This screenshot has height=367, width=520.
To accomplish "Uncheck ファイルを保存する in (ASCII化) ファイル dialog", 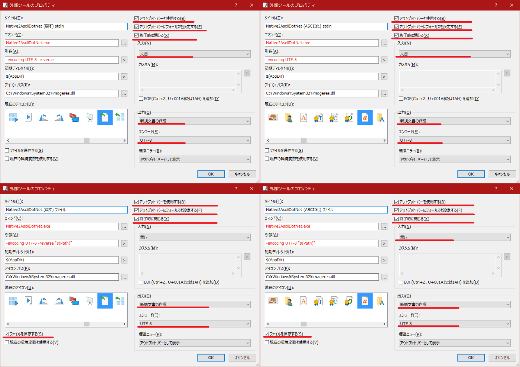I will [267, 334].
